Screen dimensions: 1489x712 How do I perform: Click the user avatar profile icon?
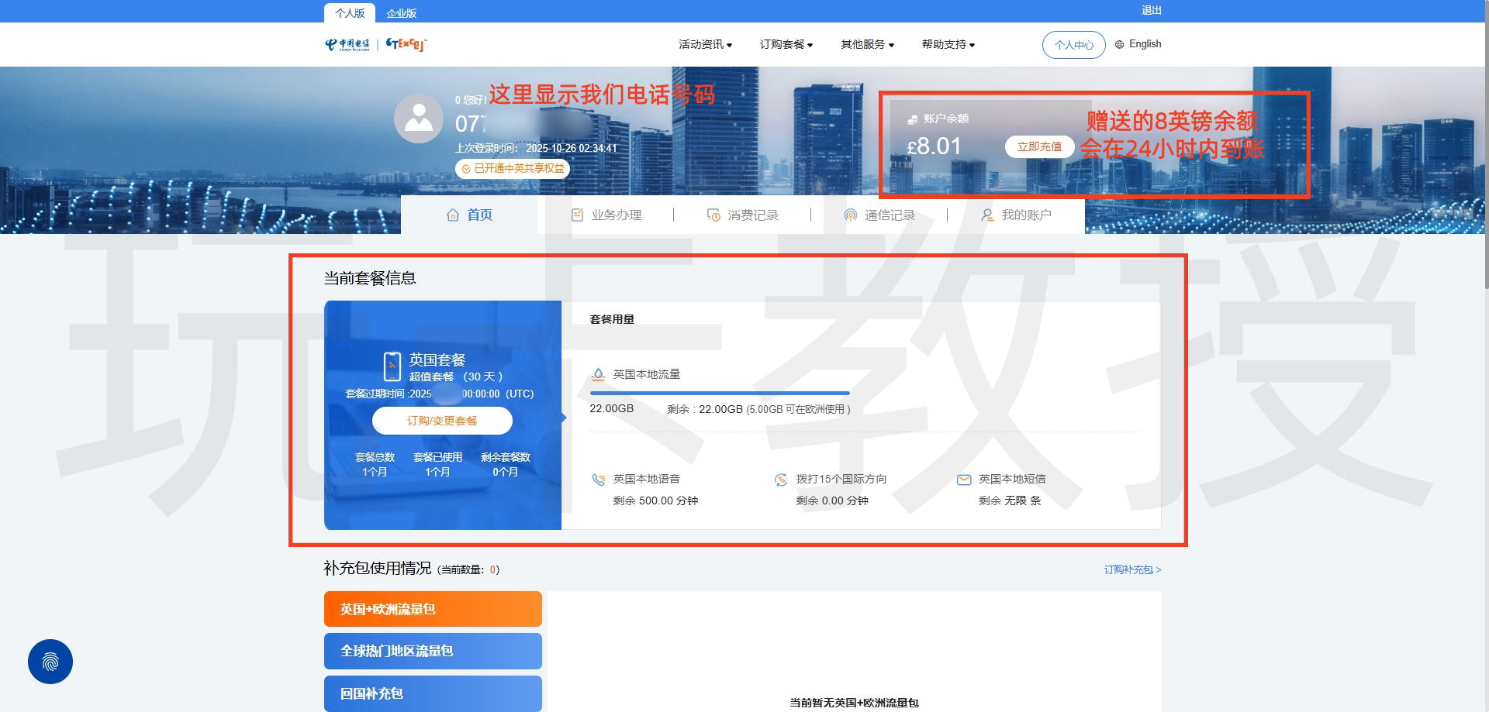[x=419, y=119]
